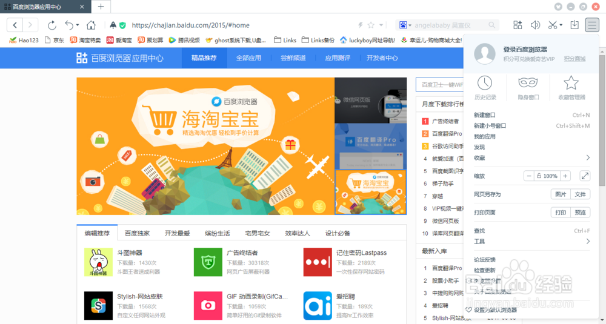Click the 广告终结者 green shield app icon
606x324 pixels.
(x=208, y=262)
